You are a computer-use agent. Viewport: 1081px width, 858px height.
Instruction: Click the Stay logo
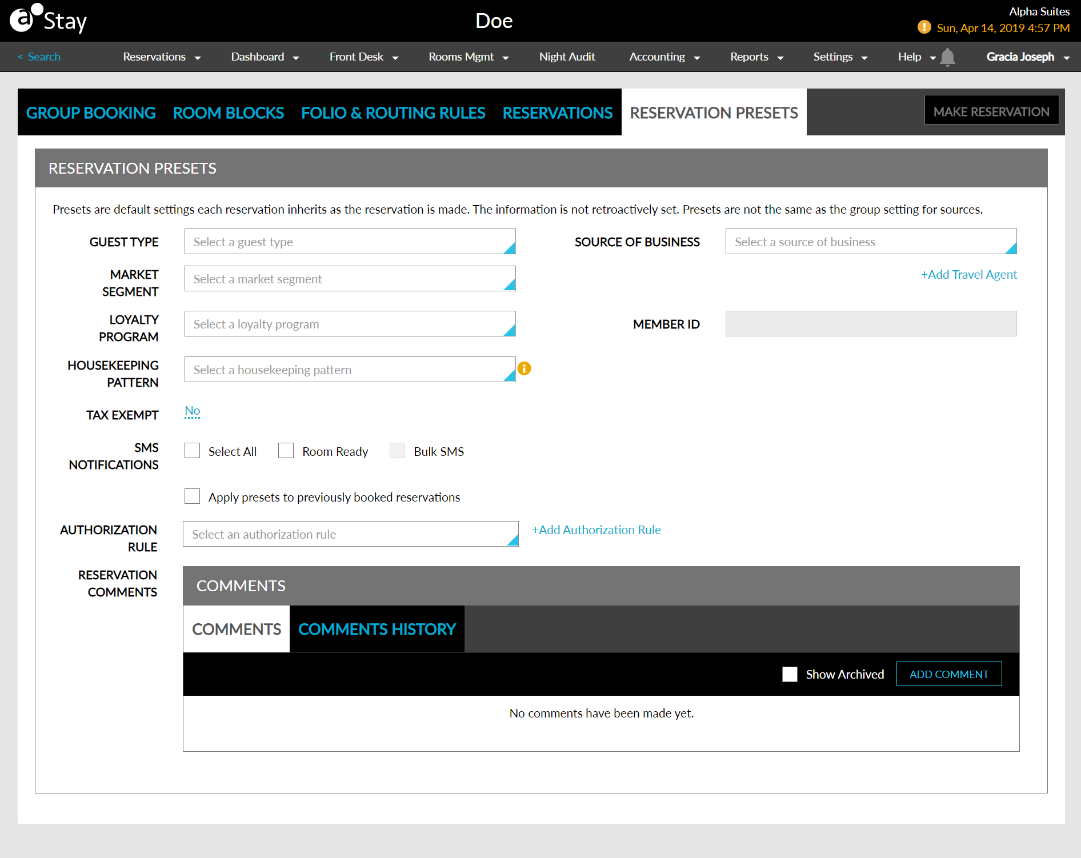[48, 19]
